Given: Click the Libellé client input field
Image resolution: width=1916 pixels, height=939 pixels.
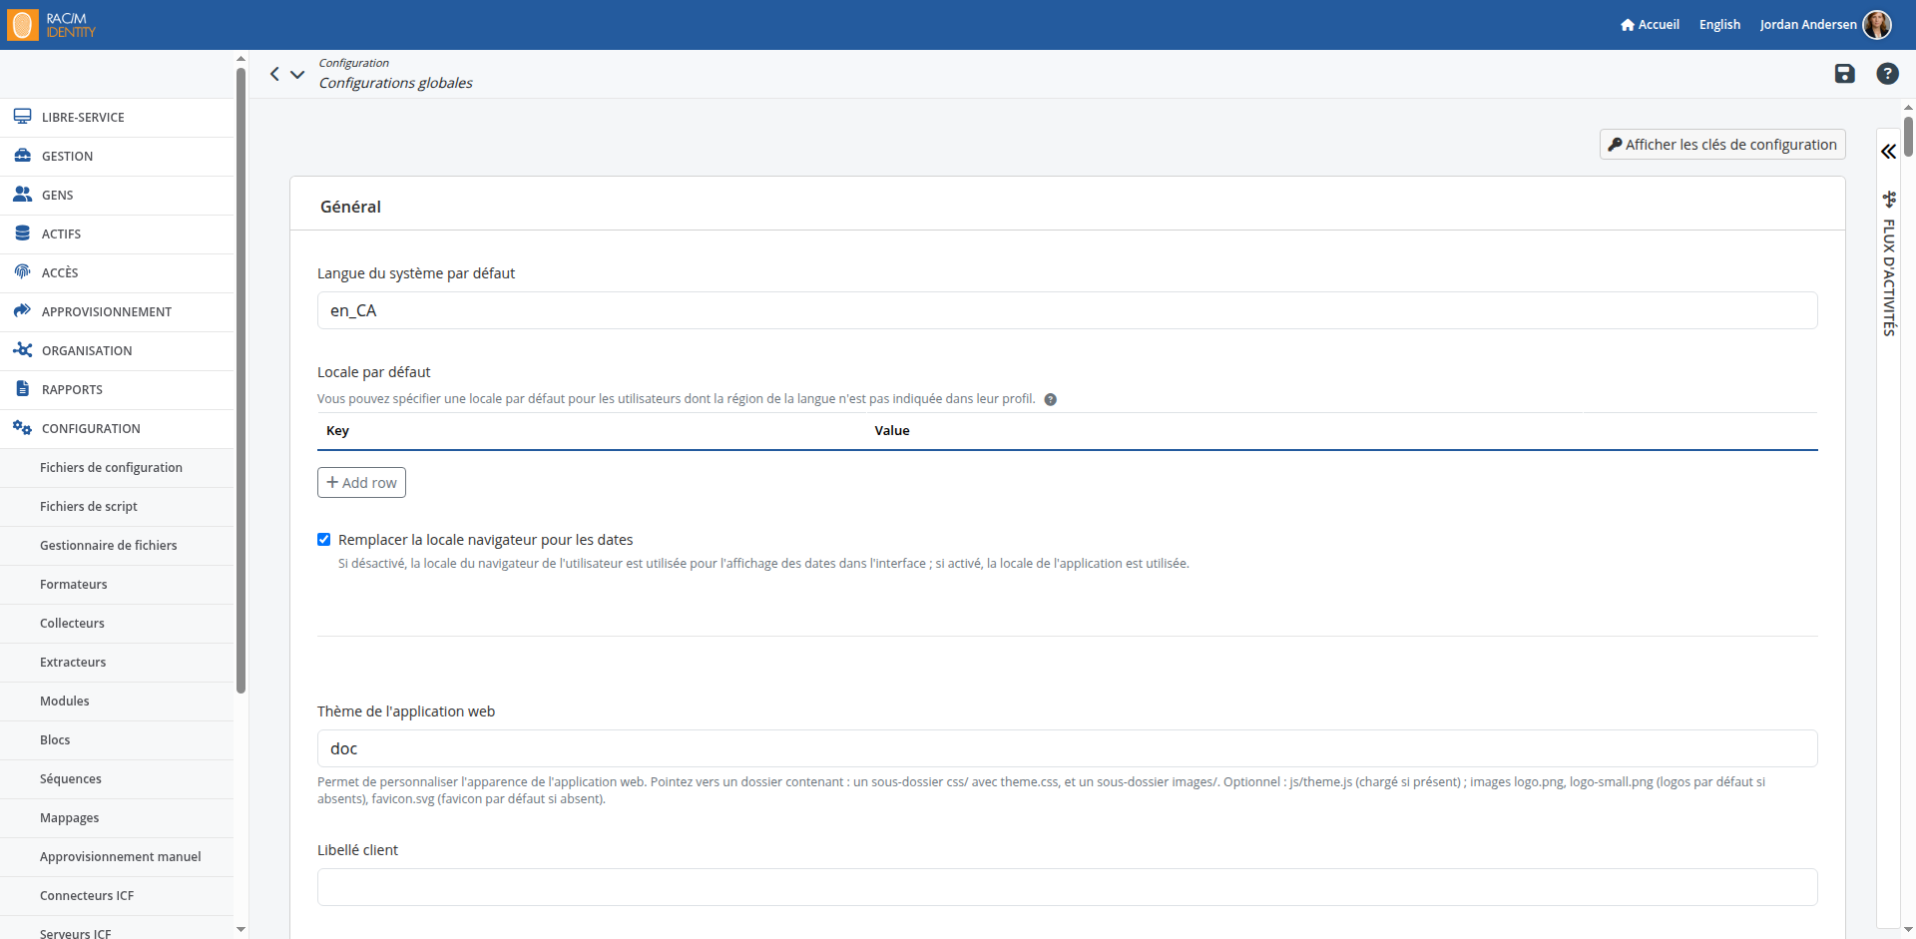Looking at the screenshot, I should coord(1067,887).
